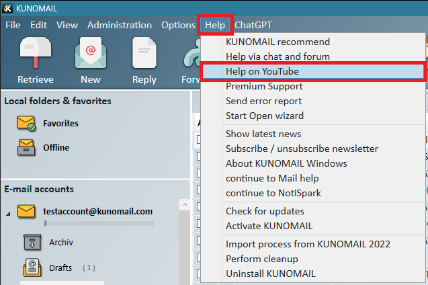Click the E-mail accounts header

[39, 189]
